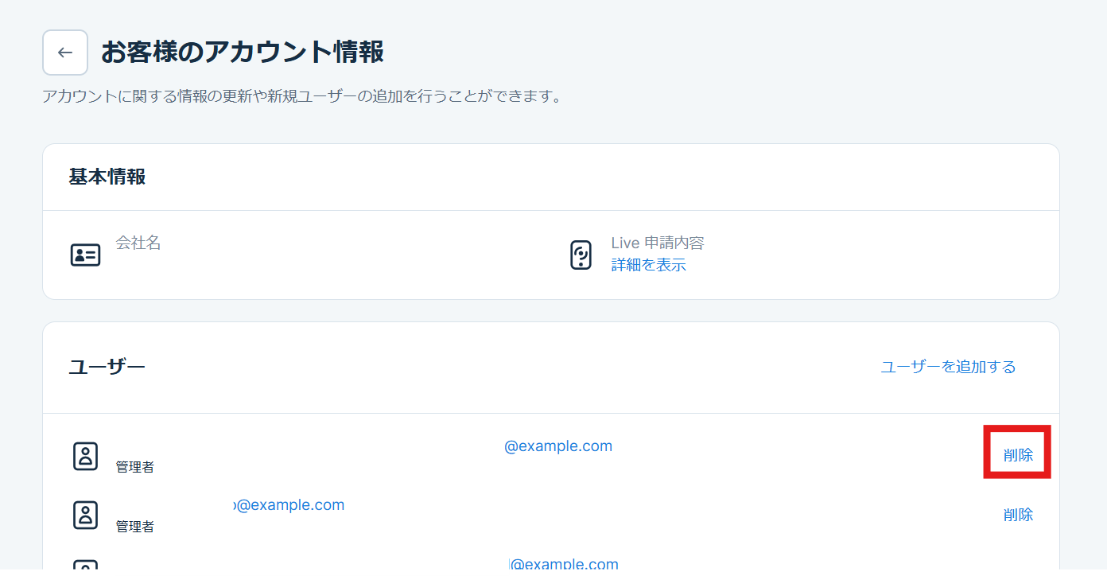Click the ユーザー section heading
Image resolution: width=1107 pixels, height=576 pixels.
(x=107, y=367)
